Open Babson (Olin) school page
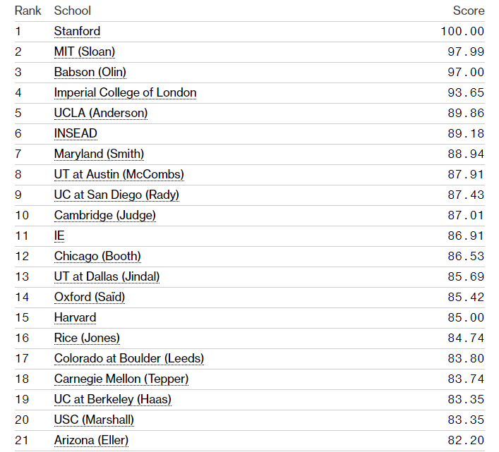The image size is (499, 452). pos(90,72)
